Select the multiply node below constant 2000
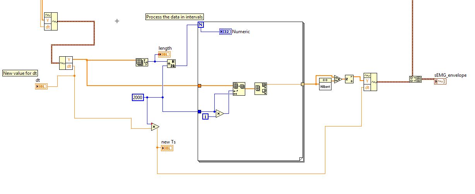The height and width of the screenshot is (194, 475). coord(155,127)
